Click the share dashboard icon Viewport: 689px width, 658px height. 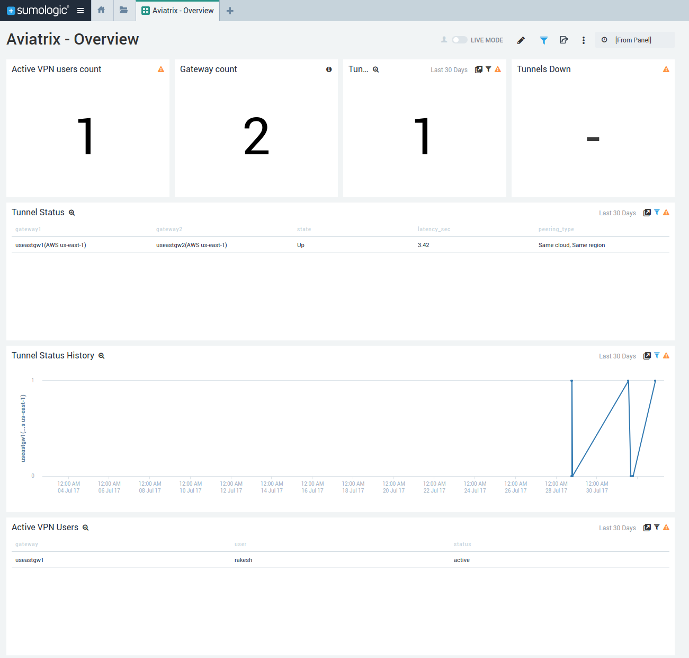(564, 40)
